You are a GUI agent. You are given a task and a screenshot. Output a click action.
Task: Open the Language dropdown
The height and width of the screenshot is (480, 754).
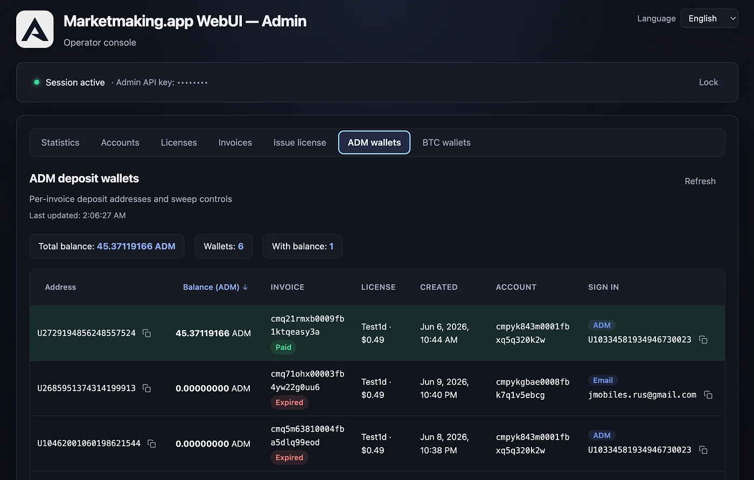tap(709, 18)
